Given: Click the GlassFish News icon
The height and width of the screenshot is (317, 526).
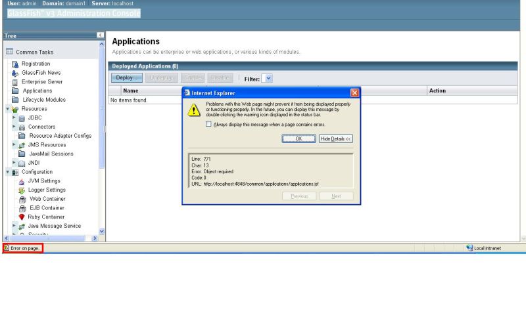Looking at the screenshot, I should [15, 73].
